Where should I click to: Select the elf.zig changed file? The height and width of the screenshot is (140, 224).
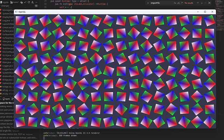[7, 90]
